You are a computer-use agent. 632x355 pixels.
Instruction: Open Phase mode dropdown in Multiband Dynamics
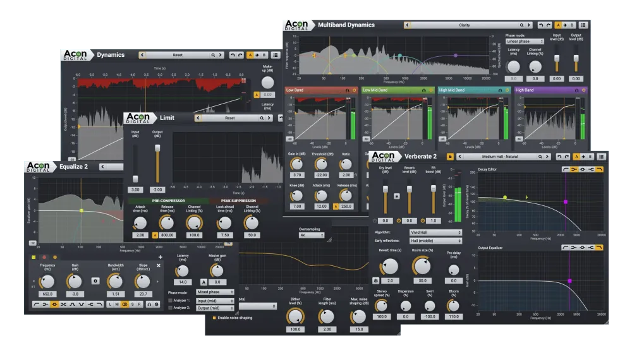[x=525, y=42]
